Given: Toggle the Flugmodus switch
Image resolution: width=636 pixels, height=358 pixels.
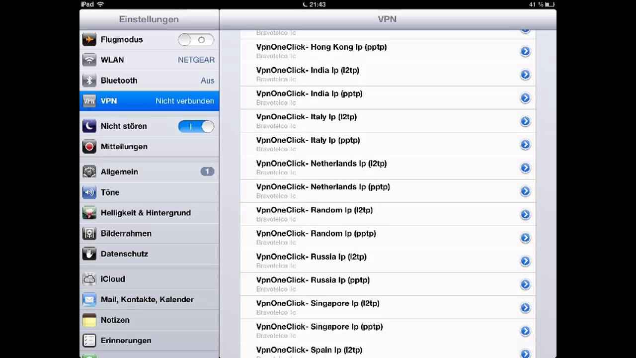Looking at the screenshot, I should click(x=196, y=40).
